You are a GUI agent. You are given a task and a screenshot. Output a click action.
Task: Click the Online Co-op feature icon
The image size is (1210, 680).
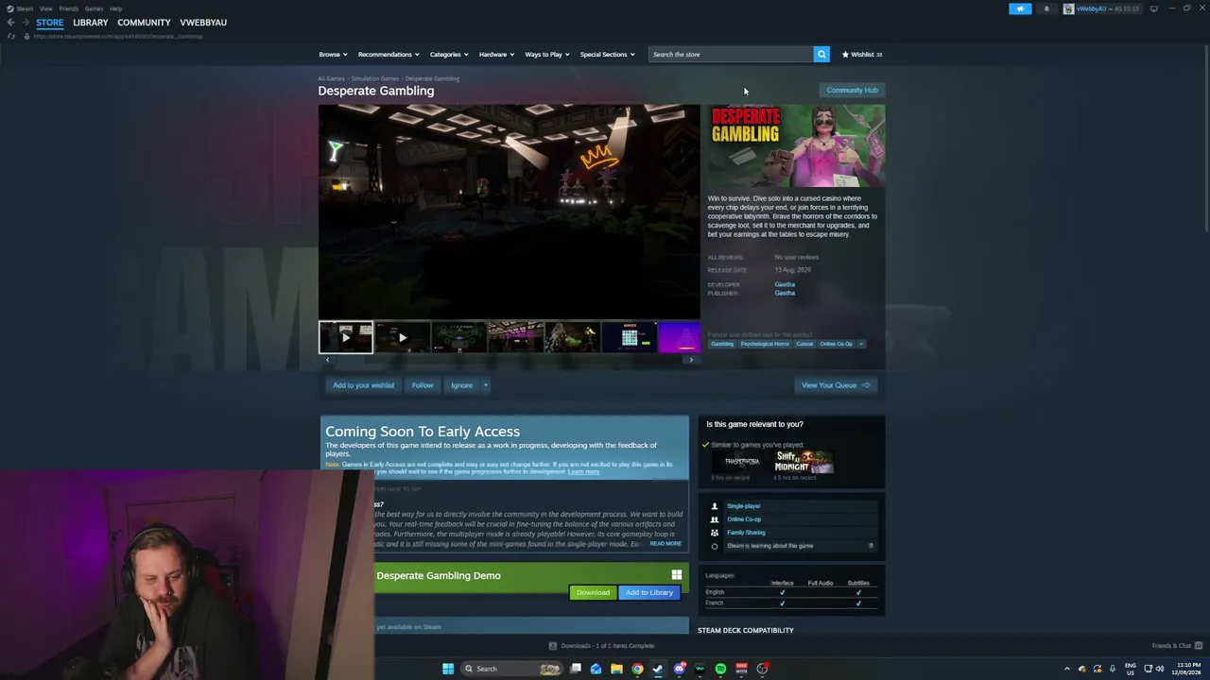coord(715,519)
